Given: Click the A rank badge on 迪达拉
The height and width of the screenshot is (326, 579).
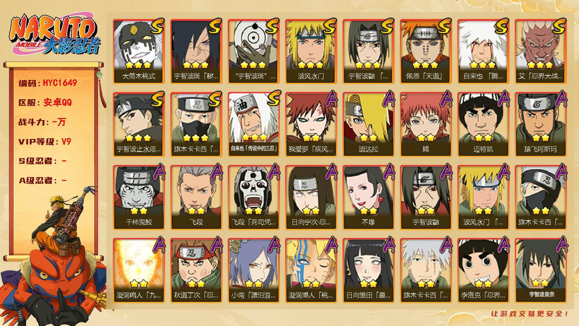Looking at the screenshot, I should (388, 99).
